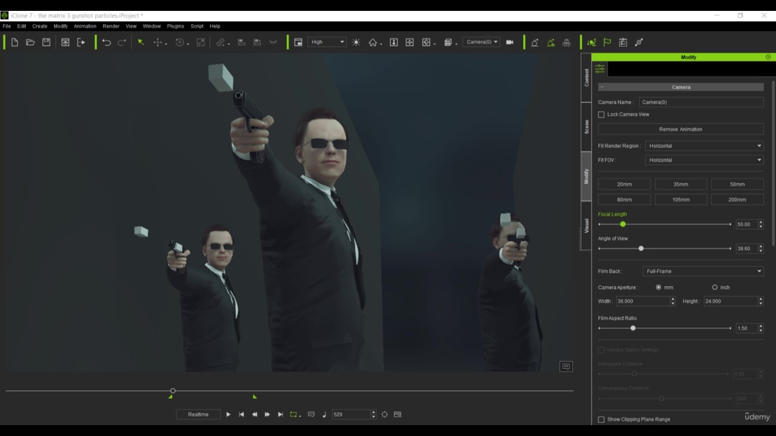Click the Home view icon
The width and height of the screenshot is (776, 436).
(373, 42)
